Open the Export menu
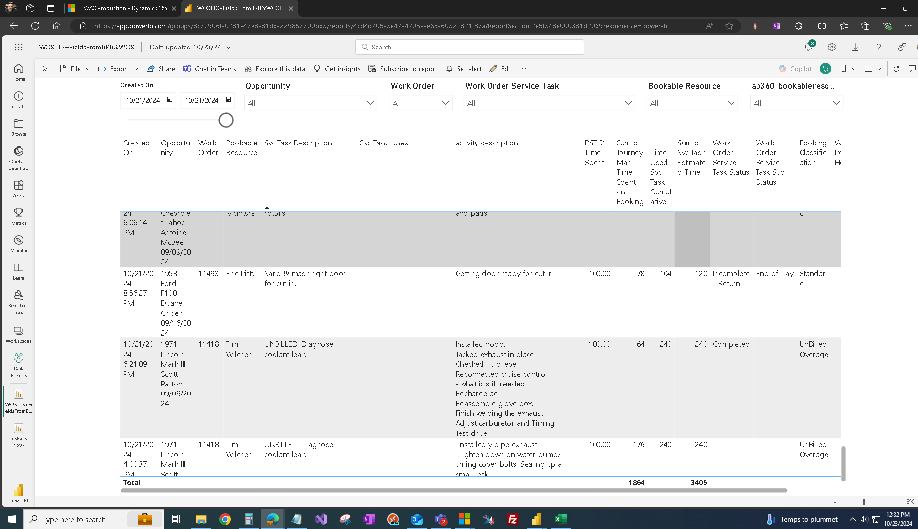 (x=118, y=69)
